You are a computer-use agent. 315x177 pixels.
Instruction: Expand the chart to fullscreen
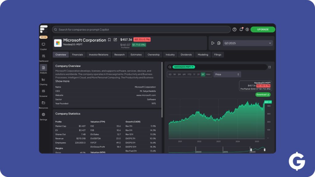270,67
